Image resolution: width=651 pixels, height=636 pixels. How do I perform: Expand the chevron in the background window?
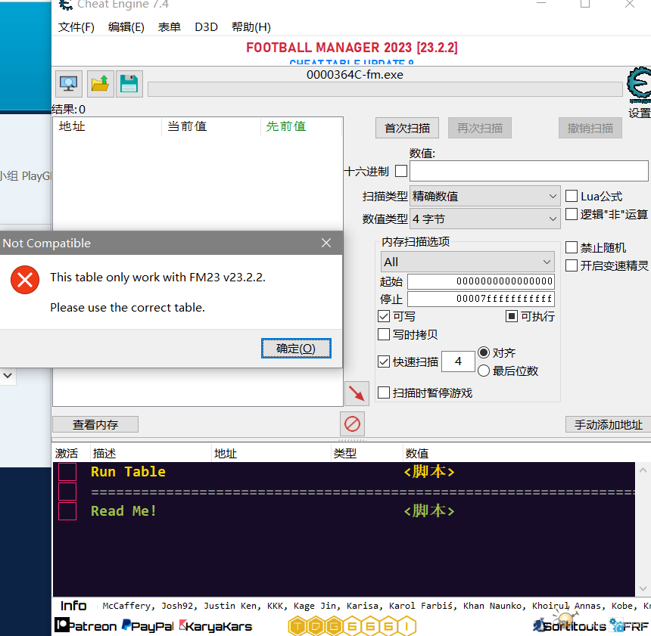pos(8,376)
